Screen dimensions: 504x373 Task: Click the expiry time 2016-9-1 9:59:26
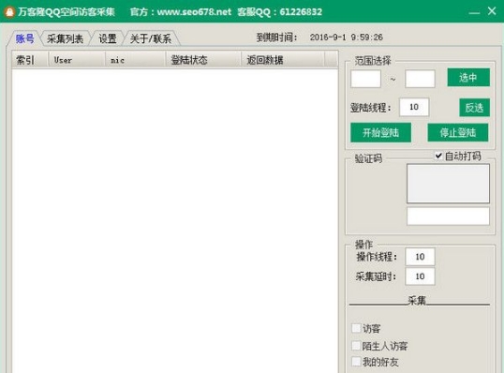(x=347, y=37)
